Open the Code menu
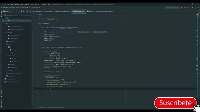 point(22,4)
